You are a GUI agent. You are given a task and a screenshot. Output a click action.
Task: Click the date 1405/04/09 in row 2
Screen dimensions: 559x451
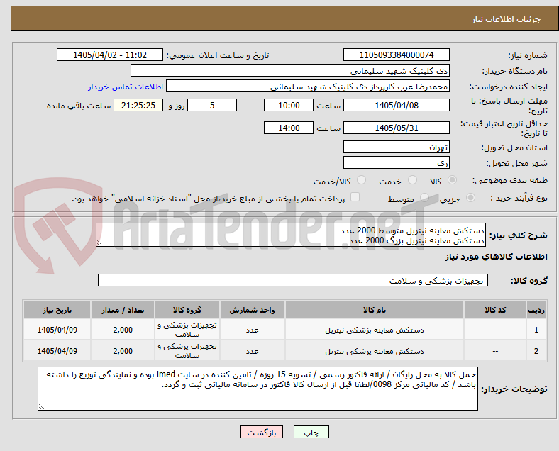point(57,351)
